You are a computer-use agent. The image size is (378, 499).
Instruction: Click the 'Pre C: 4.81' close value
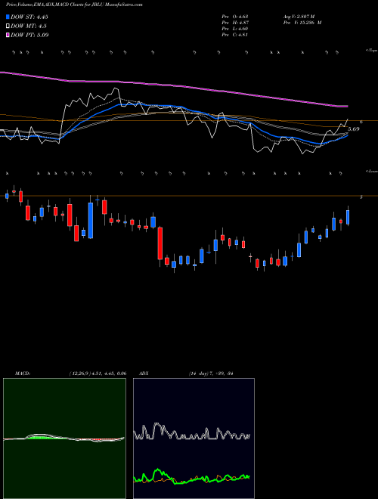[235, 35]
